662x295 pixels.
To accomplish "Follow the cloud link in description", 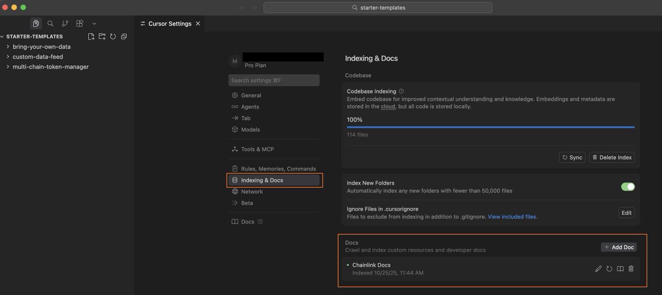I will [388, 106].
